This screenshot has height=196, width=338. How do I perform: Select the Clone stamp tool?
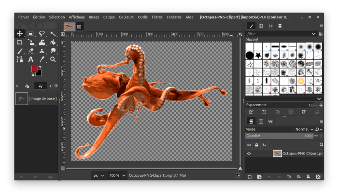[x=42, y=51]
